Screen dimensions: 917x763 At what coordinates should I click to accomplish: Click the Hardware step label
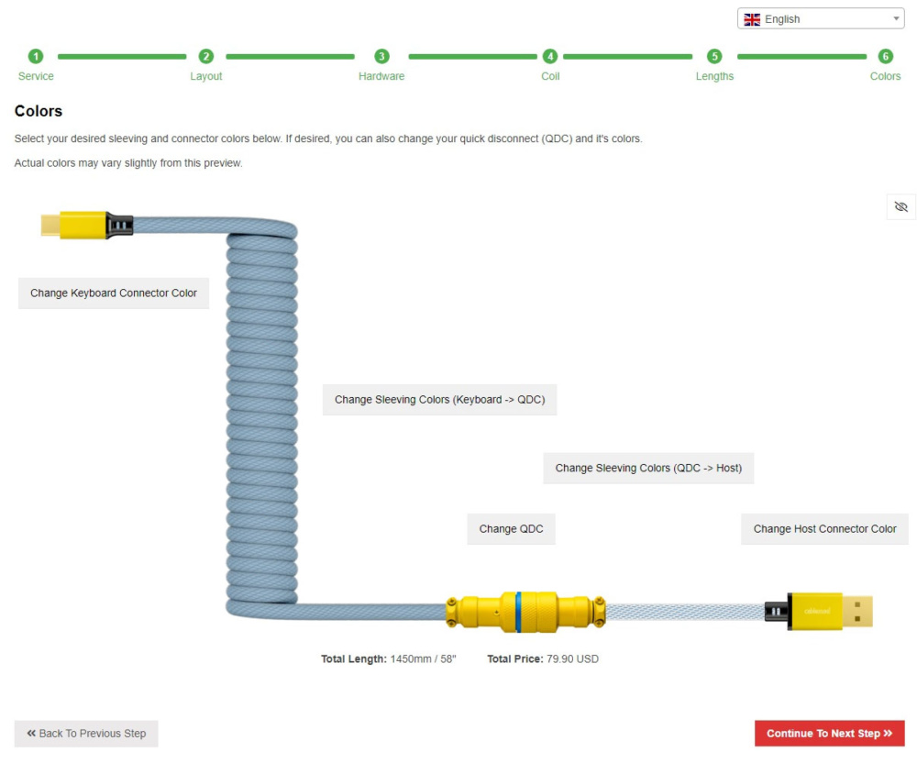click(381, 76)
